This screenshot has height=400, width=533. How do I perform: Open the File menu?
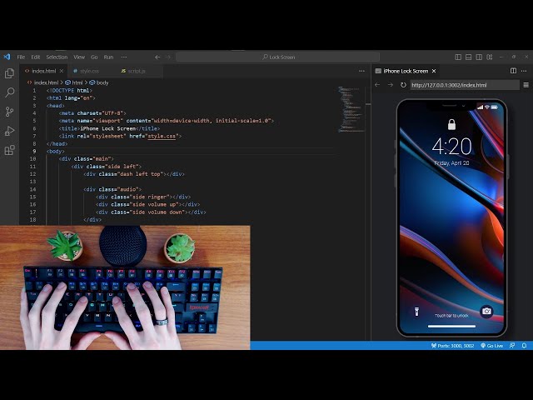pos(21,57)
